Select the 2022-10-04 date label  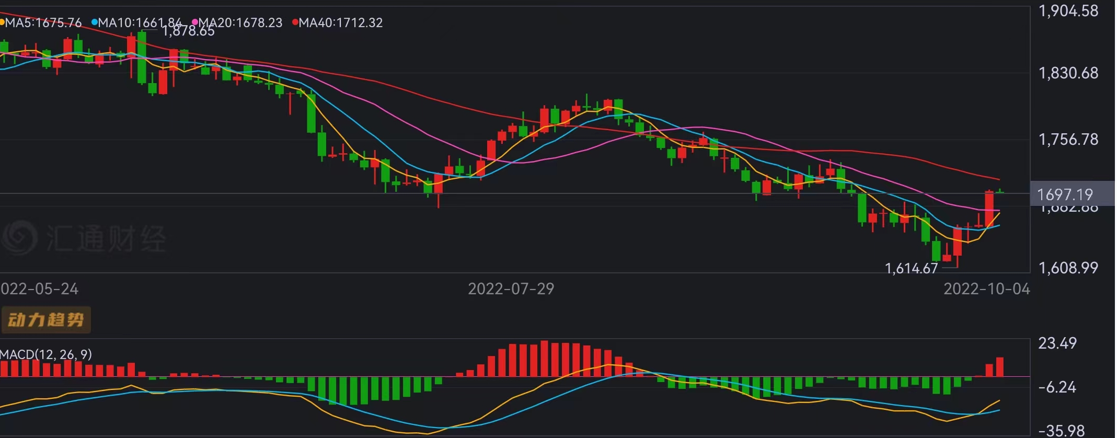click(986, 289)
